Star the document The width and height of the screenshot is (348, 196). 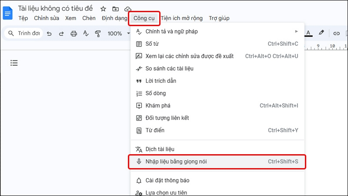tap(103, 9)
